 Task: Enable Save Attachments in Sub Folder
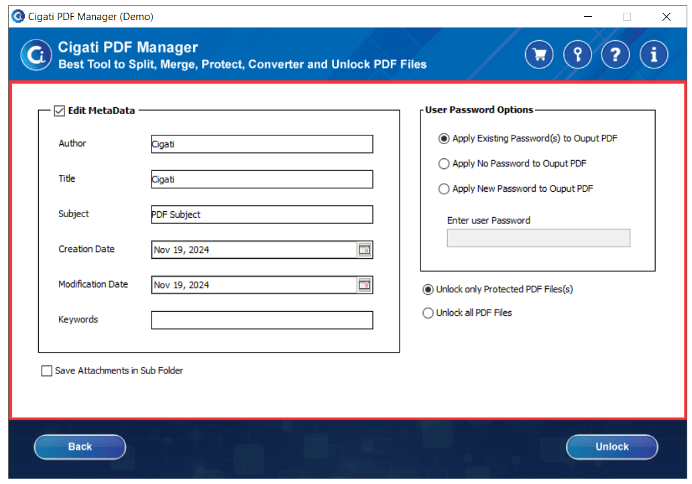pyautogui.click(x=47, y=371)
